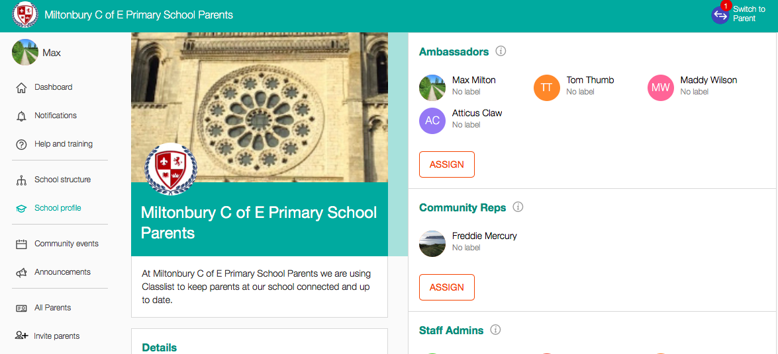Open the All Parents ID card icon

(x=21, y=308)
